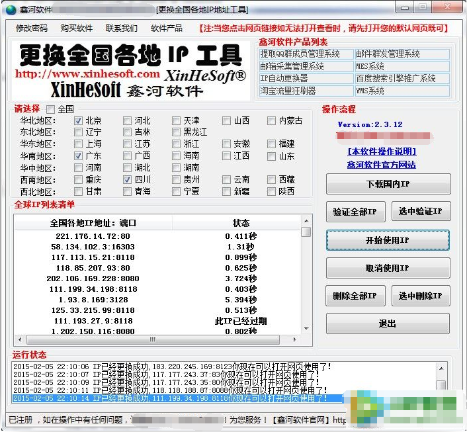The height and width of the screenshot is (432, 467).
Task: Click the 全国各地IP地址：端口 column header
Action: click(93, 223)
